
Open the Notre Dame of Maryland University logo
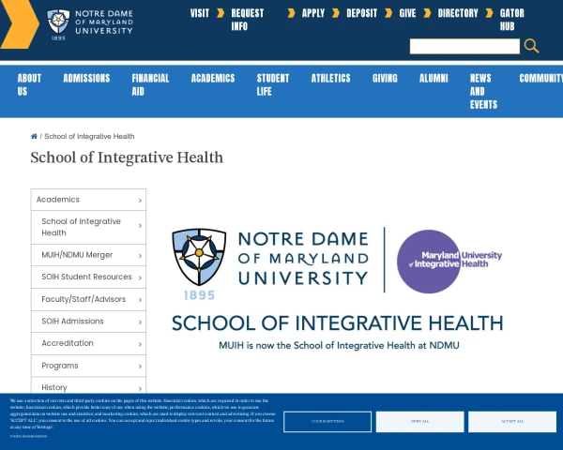click(90, 25)
